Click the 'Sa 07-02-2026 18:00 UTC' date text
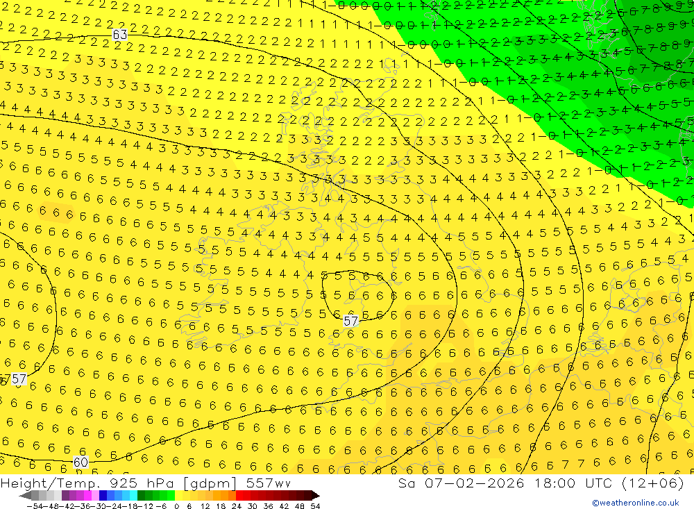 [x=505, y=483]
